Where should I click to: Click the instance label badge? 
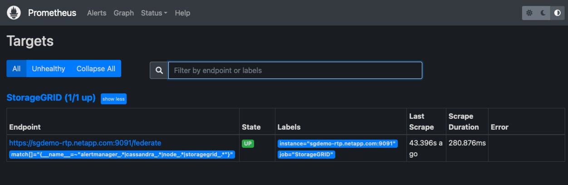338,144
